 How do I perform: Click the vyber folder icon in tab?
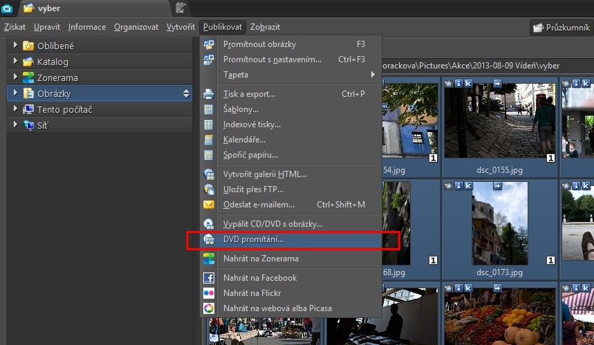[28, 8]
